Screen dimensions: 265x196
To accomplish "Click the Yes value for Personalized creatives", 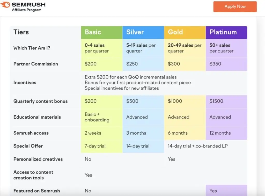I will (x=172, y=159).
